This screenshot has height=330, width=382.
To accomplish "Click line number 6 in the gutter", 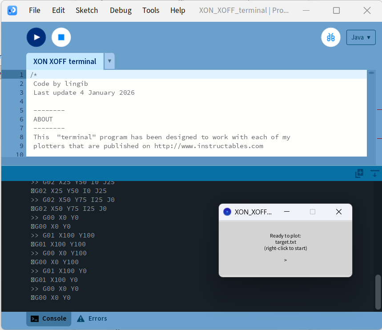I will [21, 119].
